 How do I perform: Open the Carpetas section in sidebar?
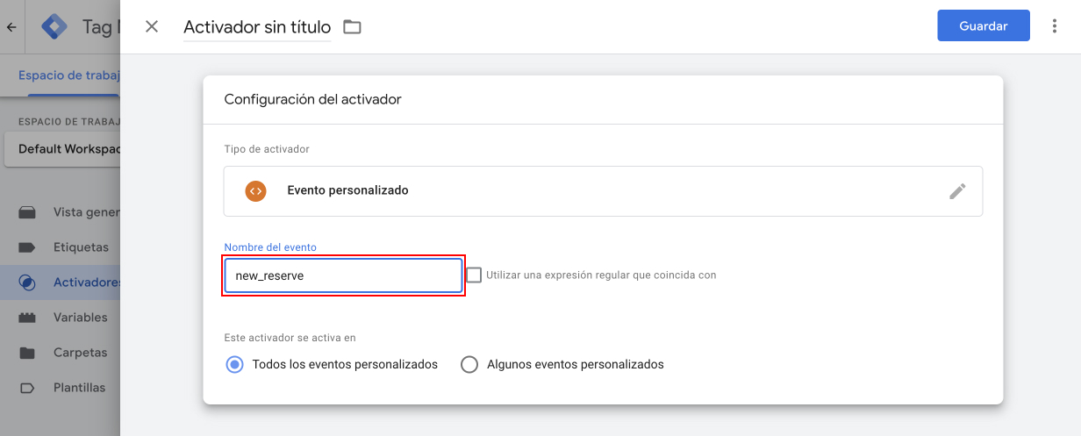(80, 353)
